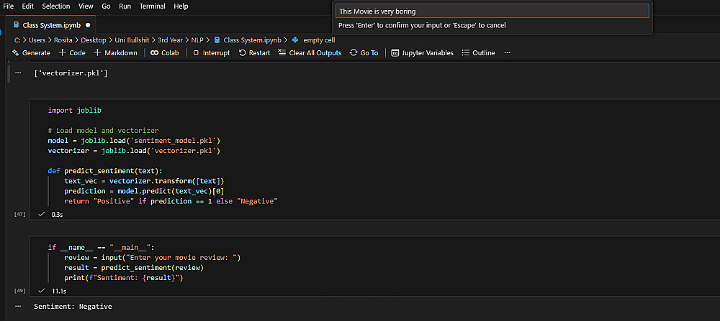Select the Class System.ipynb editor tab
Screen dimensions: 720x321
click(x=50, y=25)
